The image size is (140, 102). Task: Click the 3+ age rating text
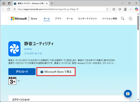pyautogui.click(x=19, y=81)
